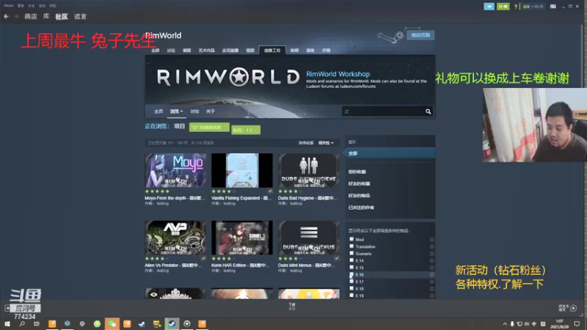587x330 pixels.
Task: Open the 商店 (Store) menu
Action: pyautogui.click(x=31, y=16)
